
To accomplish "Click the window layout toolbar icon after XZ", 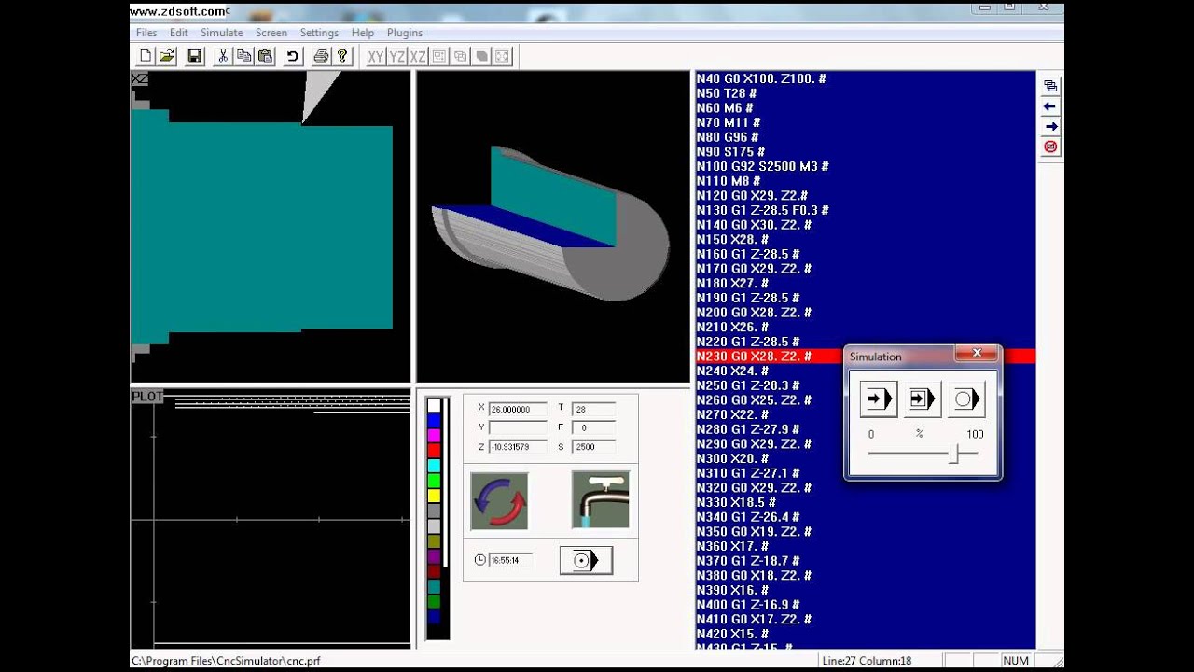I will click(x=439, y=56).
